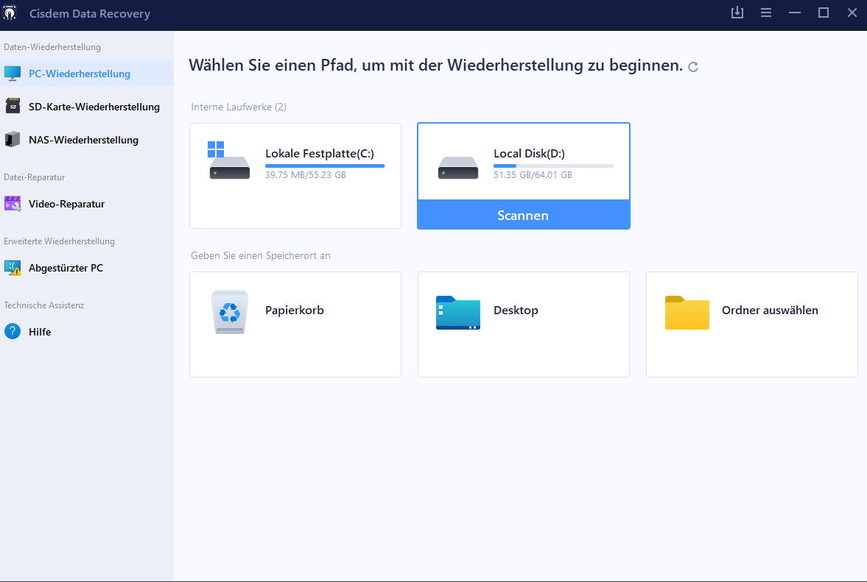Click the 39.75 MB/55.23 GB text
This screenshot has width=867, height=582.
(x=306, y=175)
